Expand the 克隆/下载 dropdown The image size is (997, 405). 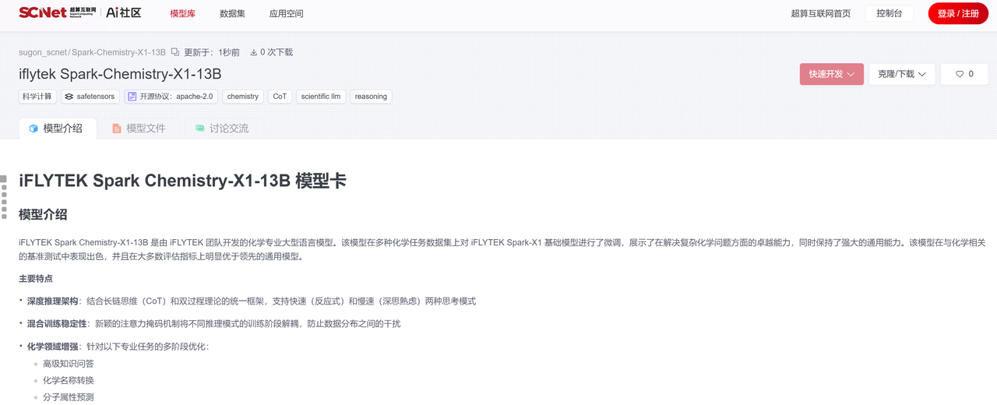[x=902, y=74]
